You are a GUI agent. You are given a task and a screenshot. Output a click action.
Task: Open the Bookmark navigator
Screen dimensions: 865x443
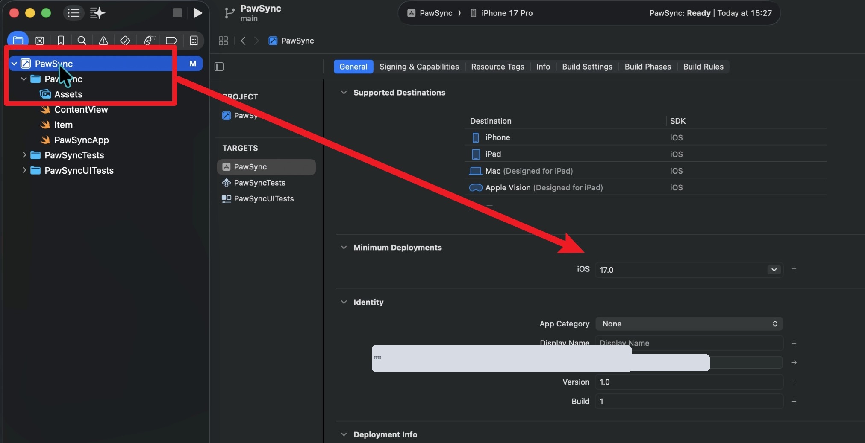tap(61, 41)
